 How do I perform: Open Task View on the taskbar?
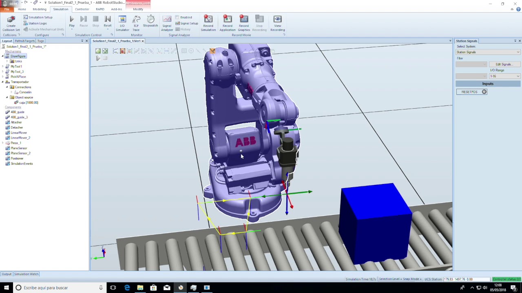coord(113,288)
